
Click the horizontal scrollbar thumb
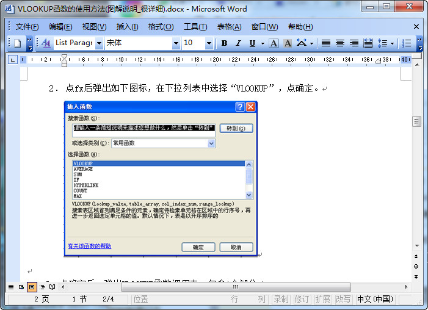(x=236, y=287)
